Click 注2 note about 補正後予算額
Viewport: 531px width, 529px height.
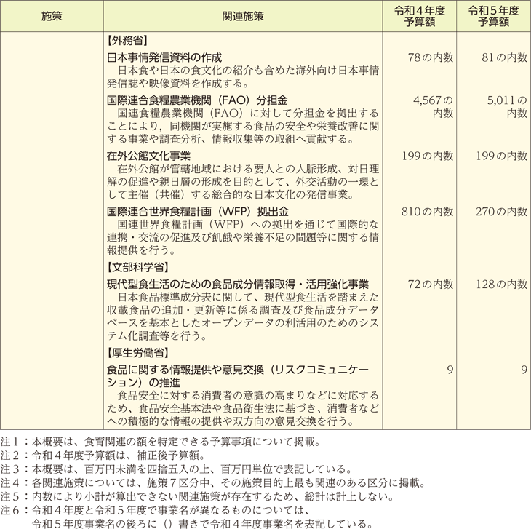click(103, 456)
